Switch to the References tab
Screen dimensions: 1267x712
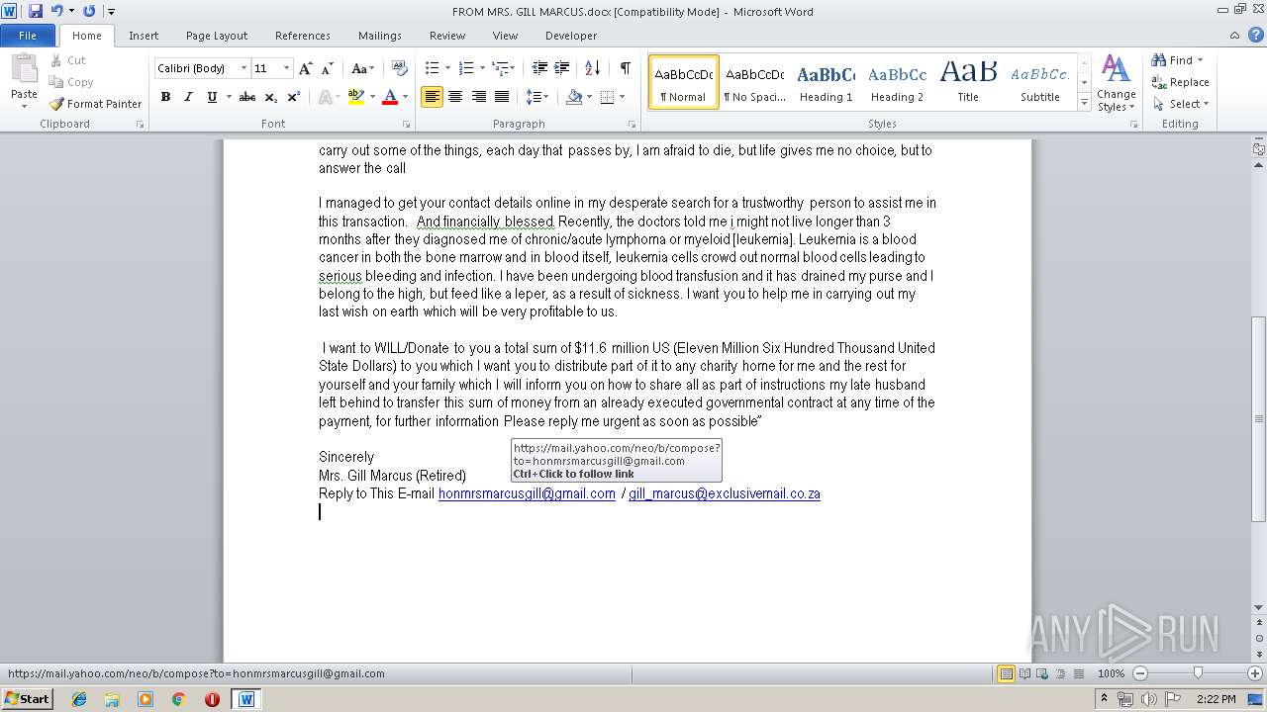(303, 36)
